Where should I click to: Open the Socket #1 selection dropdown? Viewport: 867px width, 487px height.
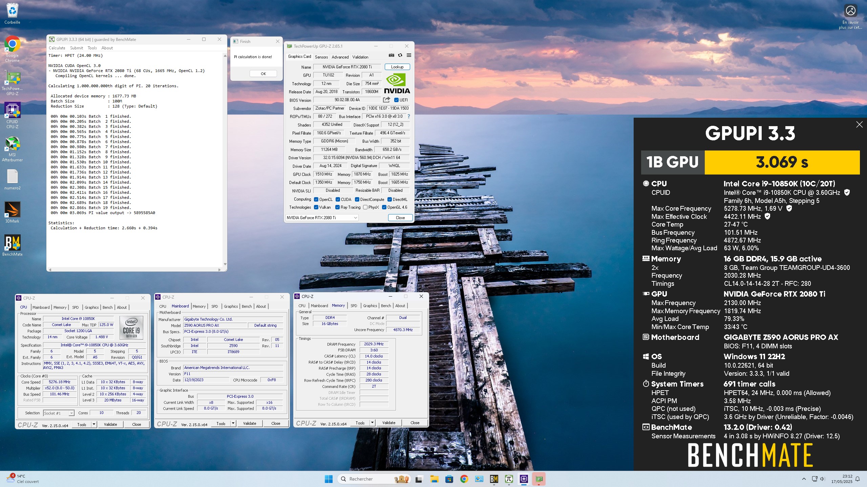pos(71,413)
